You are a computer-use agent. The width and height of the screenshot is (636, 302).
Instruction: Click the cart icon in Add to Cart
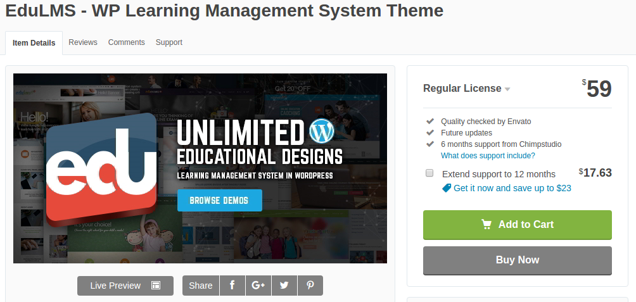click(x=487, y=224)
